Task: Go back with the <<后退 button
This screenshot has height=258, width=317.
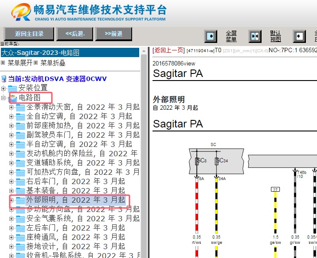Action: 74,34
